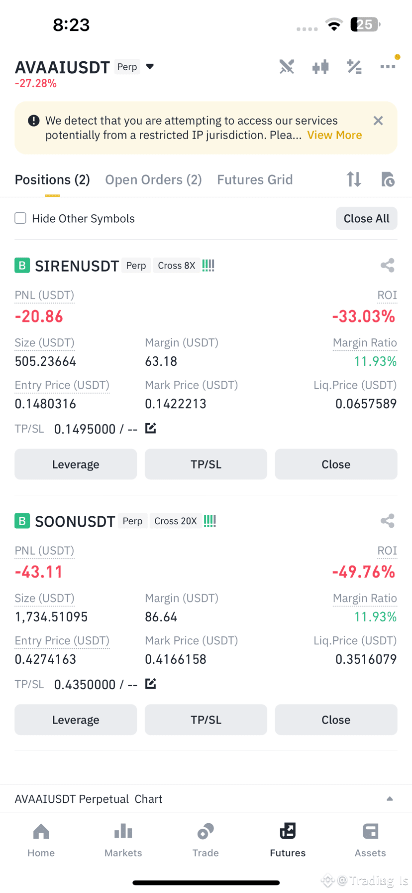Image resolution: width=412 pixels, height=893 pixels.
Task: Open the percent calculator icon
Action: pos(354,67)
